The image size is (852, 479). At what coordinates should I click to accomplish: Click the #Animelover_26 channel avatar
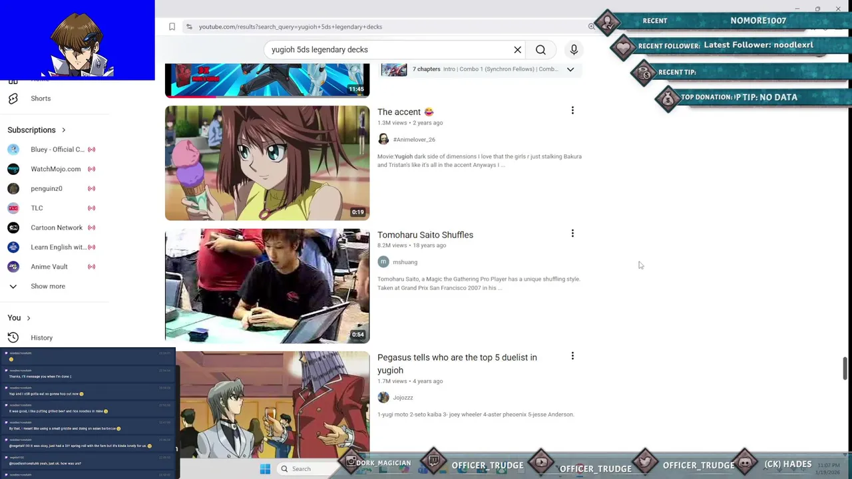(383, 139)
